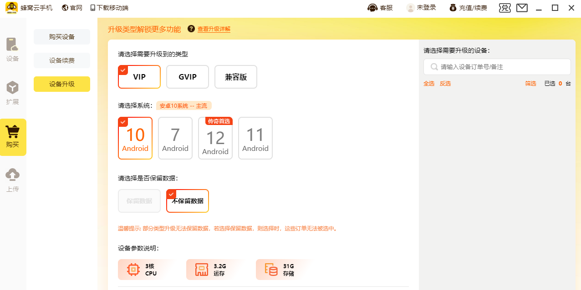Open the 设备续费 submenu

pyautogui.click(x=62, y=60)
